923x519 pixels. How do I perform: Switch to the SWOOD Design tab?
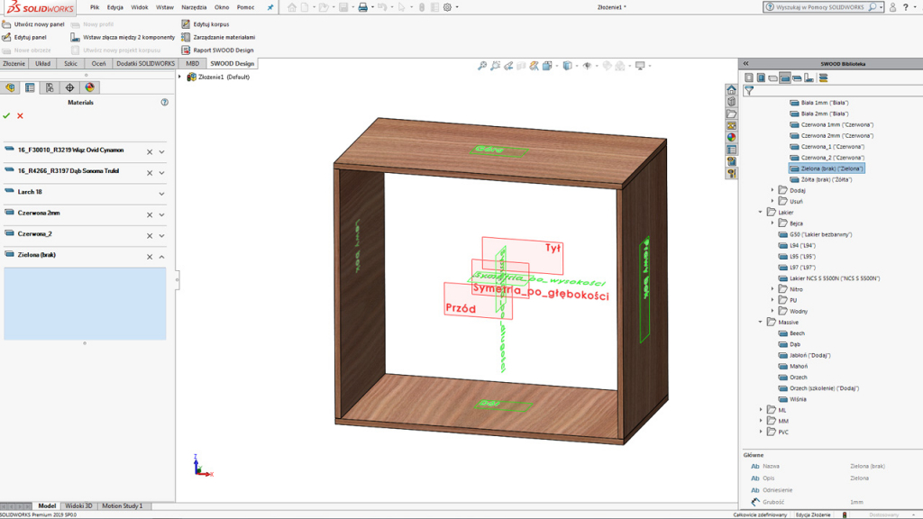[x=233, y=63]
